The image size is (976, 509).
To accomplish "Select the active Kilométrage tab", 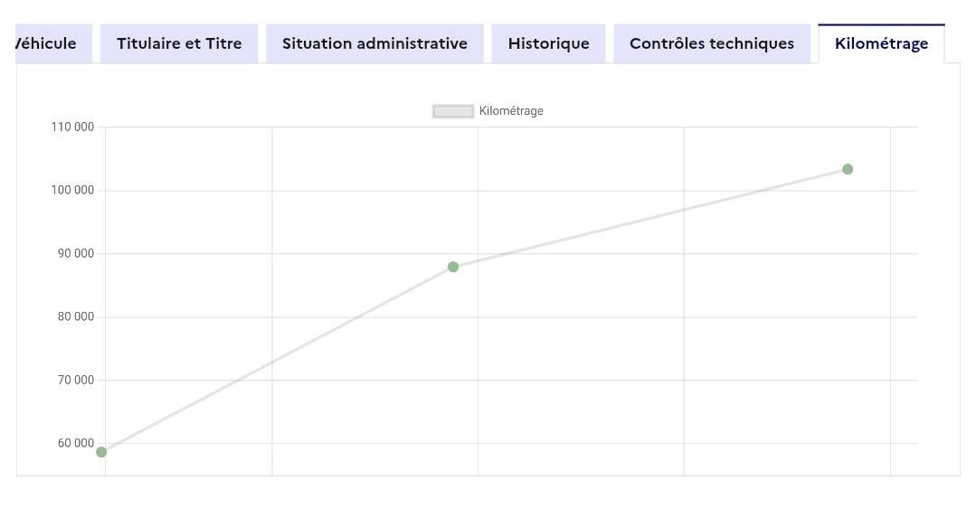I will (881, 43).
